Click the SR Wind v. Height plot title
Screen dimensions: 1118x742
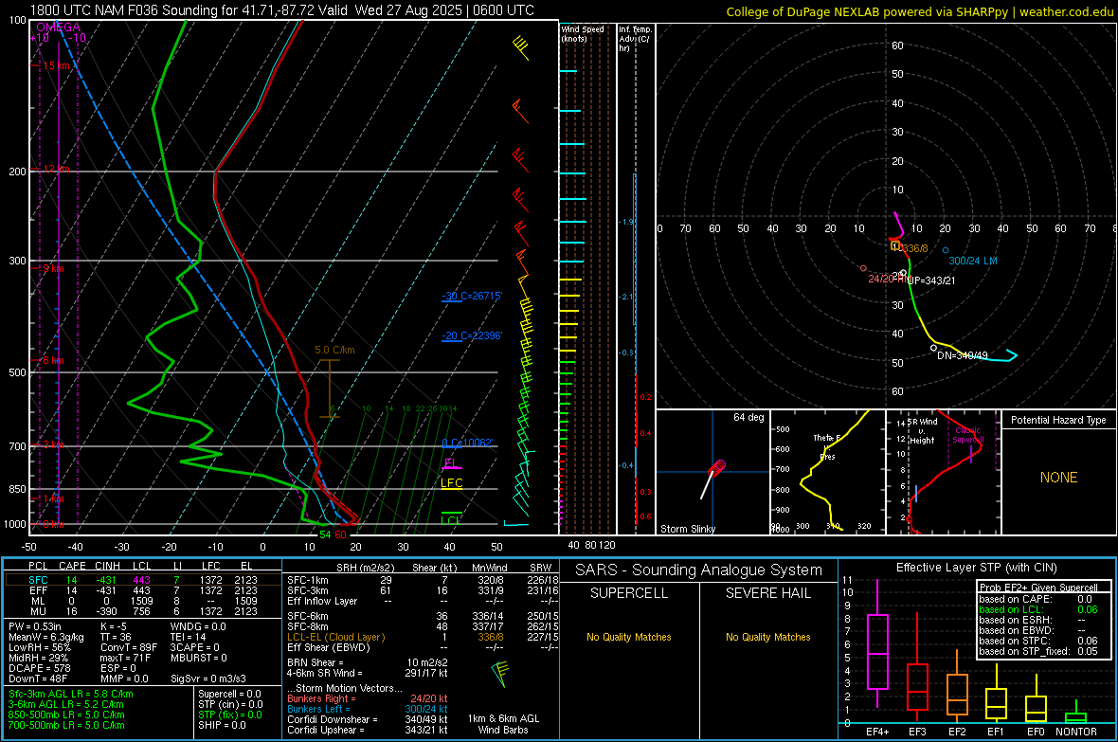pos(922,431)
